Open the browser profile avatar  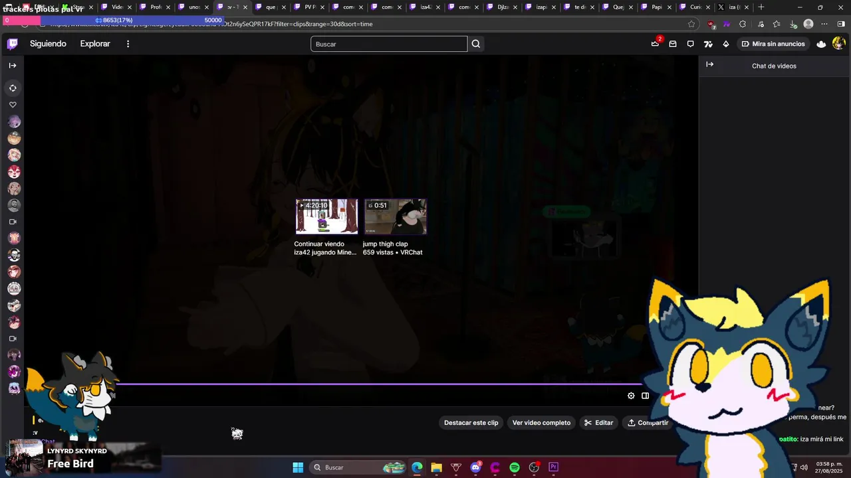(808, 24)
